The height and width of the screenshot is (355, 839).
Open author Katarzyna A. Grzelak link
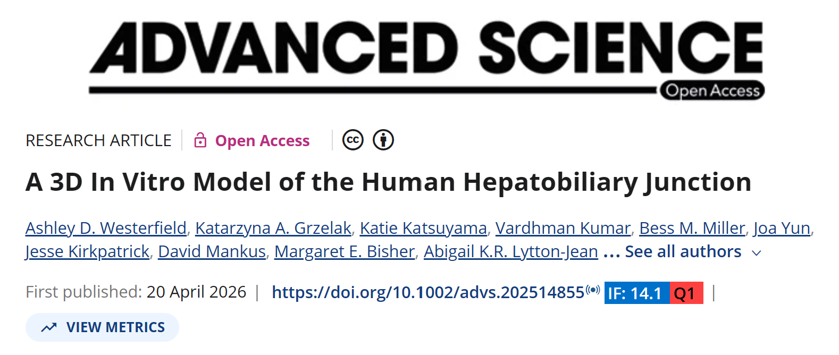[273, 229]
